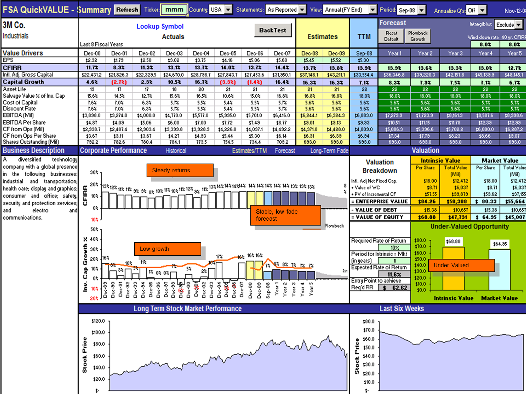Screen dimensions: 526x394
Task: Select the Infl. Adj. Gross Capital $31,950.1 cell
Action: pos(282,75)
